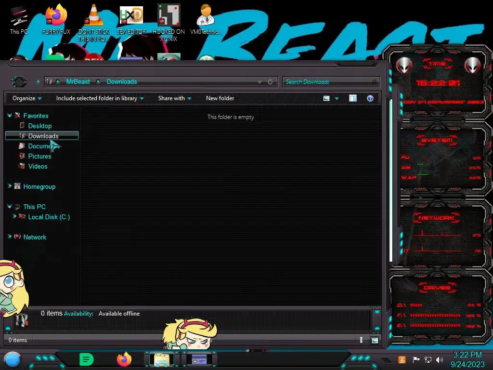
Task: Launch Firefox from the taskbar
Action: click(x=124, y=359)
